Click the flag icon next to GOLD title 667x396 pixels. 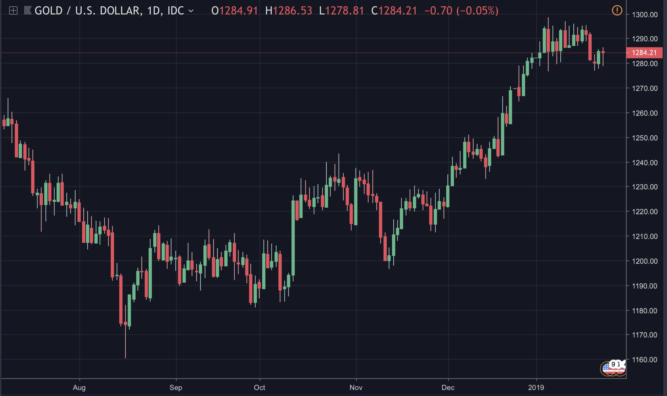pyautogui.click(x=28, y=10)
